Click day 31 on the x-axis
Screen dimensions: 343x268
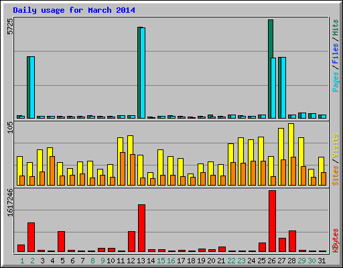(x=322, y=261)
